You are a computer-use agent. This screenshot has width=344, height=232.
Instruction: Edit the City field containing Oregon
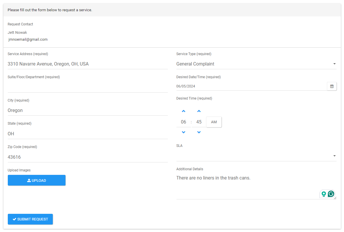click(87, 111)
